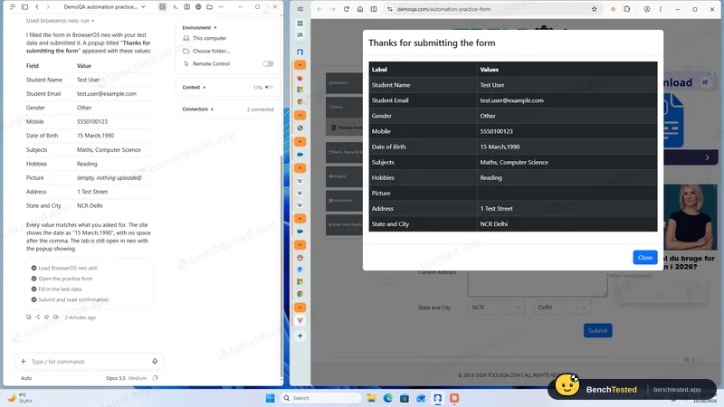Click the site settings icon in address bar
The image size is (724, 407).
pyautogui.click(x=390, y=9)
